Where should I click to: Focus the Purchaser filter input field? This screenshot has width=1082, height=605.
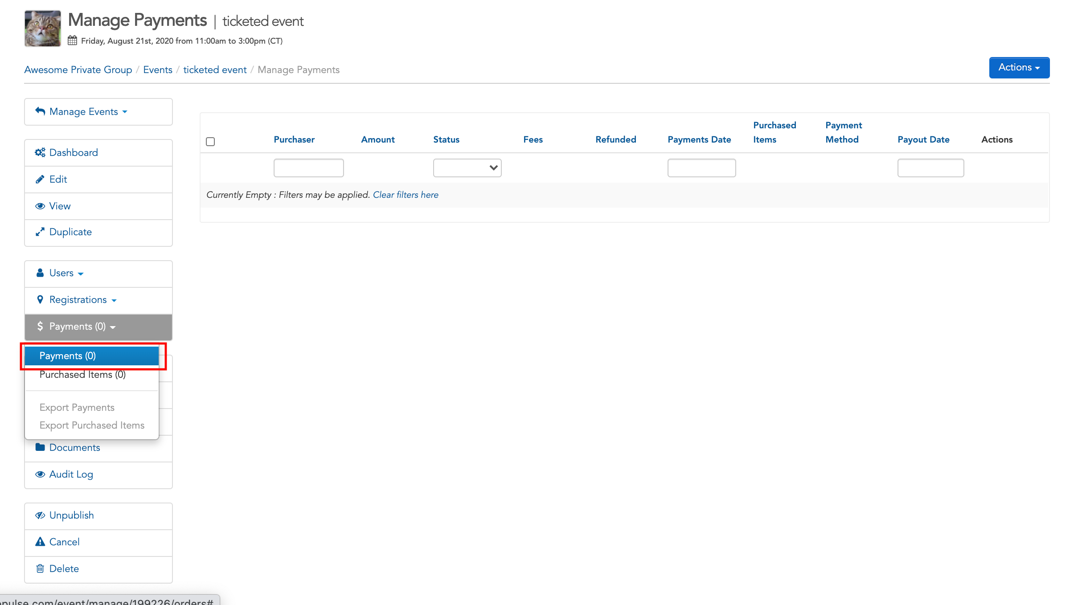coord(308,168)
